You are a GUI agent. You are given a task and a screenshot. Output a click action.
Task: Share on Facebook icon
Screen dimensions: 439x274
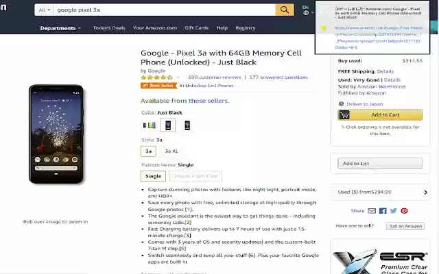point(383,211)
